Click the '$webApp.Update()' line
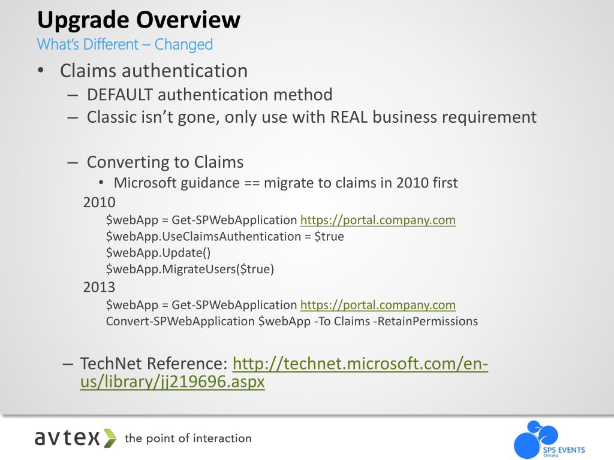 (158, 253)
